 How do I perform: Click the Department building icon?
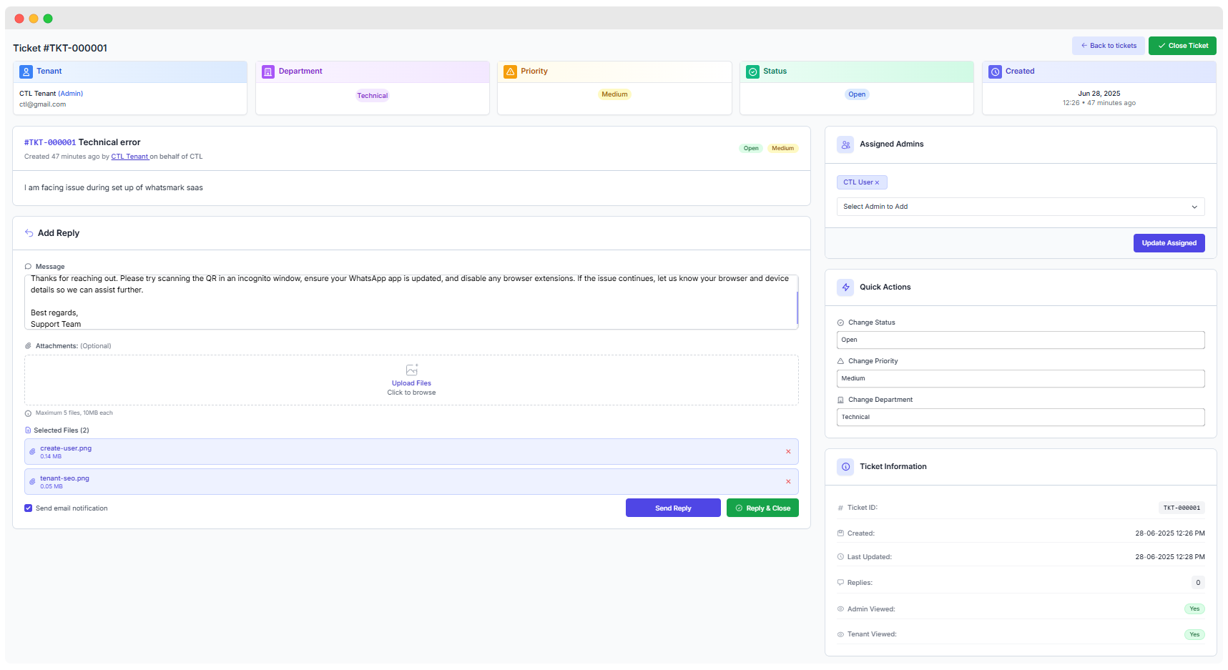[x=268, y=72]
